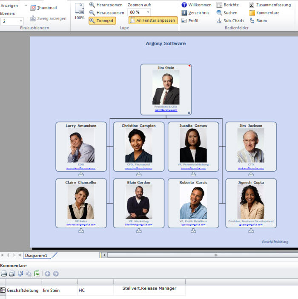The width and height of the screenshot is (298, 299).
Task: Expand subordinates under Blain Gordon
Action: [139, 231]
